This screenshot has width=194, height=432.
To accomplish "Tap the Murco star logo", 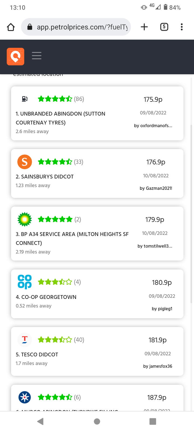I will click(25, 397).
